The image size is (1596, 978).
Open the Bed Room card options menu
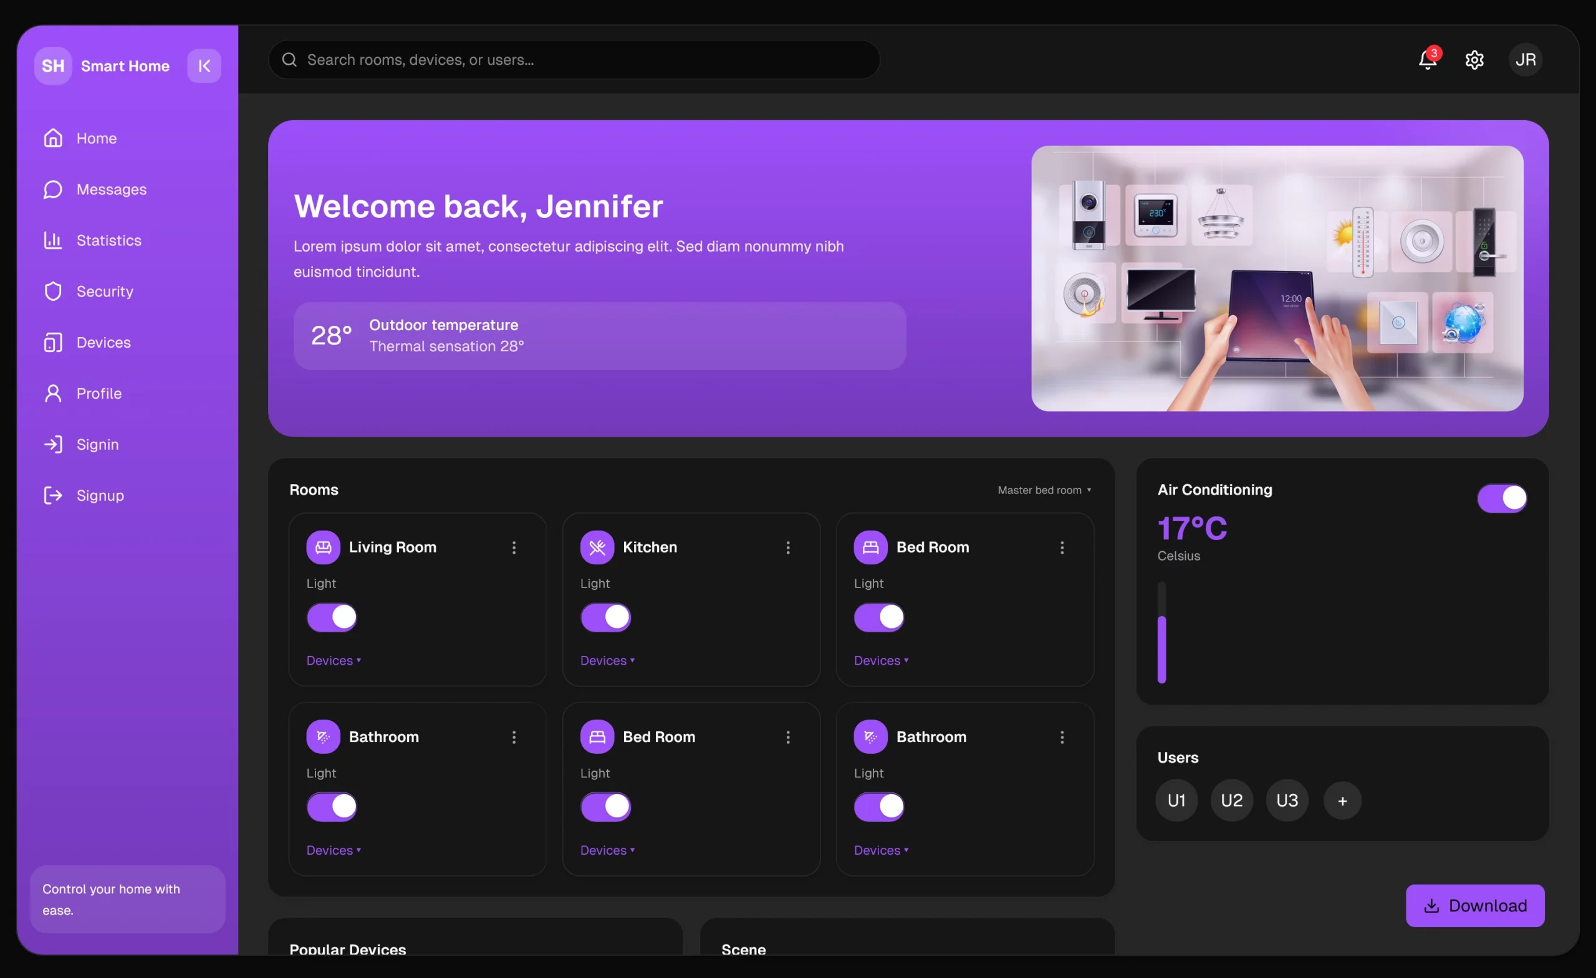click(x=1062, y=547)
